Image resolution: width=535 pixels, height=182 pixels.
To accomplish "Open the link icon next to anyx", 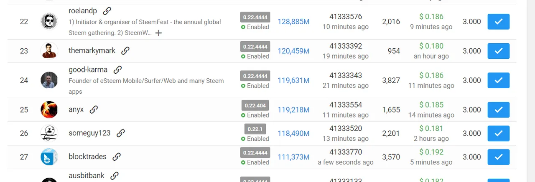I will (94, 110).
